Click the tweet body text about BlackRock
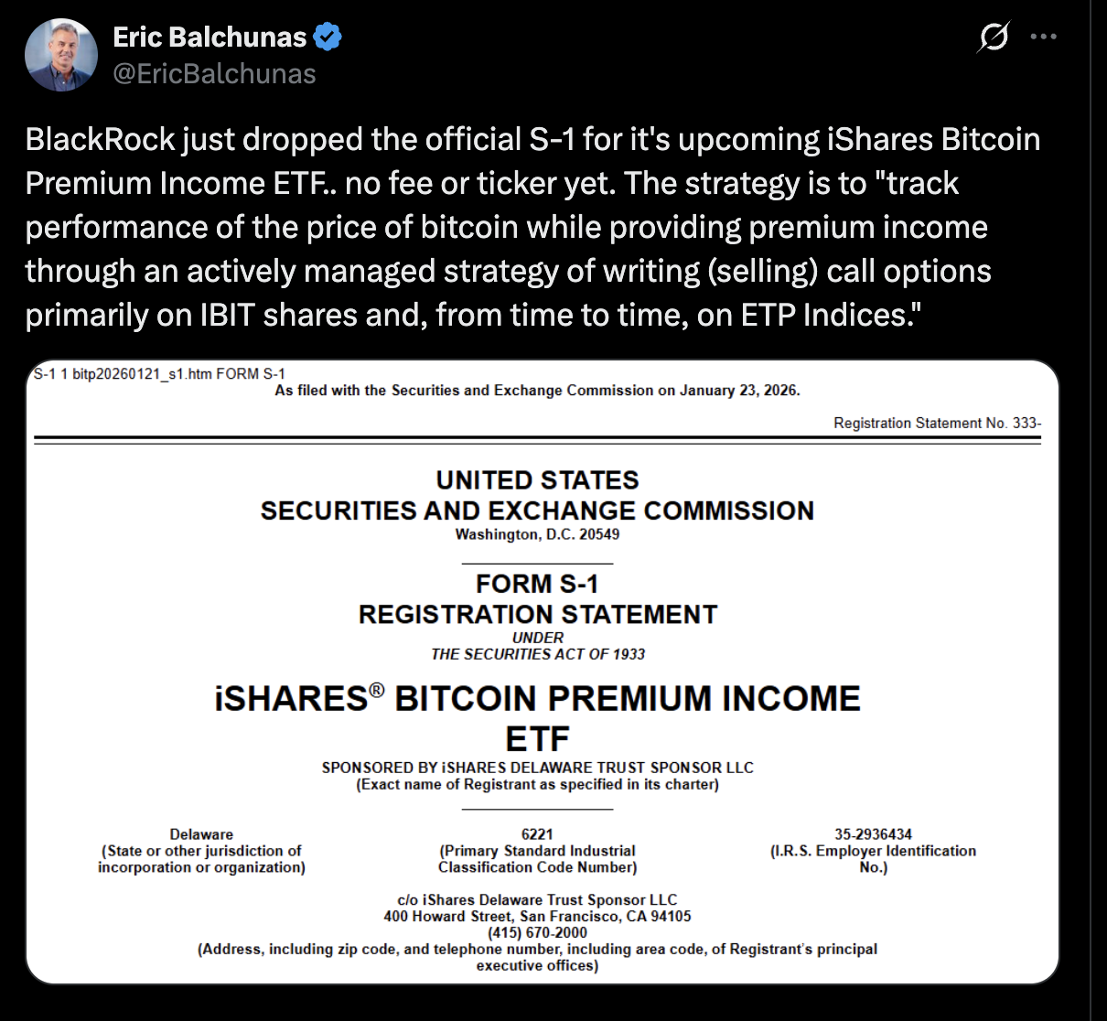The width and height of the screenshot is (1107, 1021). coord(532,227)
